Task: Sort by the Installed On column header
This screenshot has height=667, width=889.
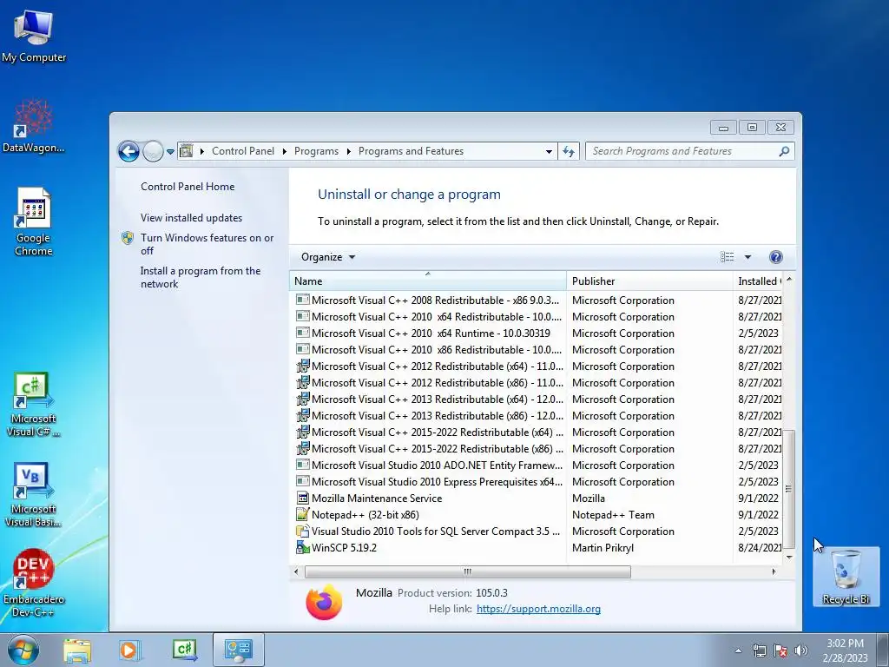Action: [758, 281]
